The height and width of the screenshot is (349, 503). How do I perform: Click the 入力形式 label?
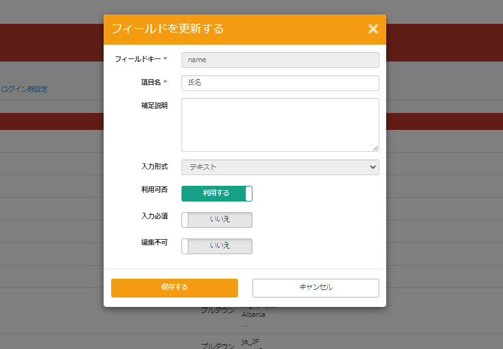(x=154, y=167)
